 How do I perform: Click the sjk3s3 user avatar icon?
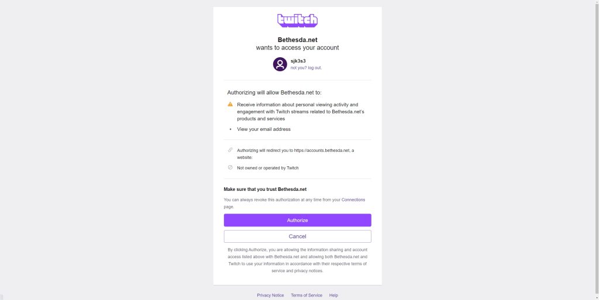click(280, 64)
